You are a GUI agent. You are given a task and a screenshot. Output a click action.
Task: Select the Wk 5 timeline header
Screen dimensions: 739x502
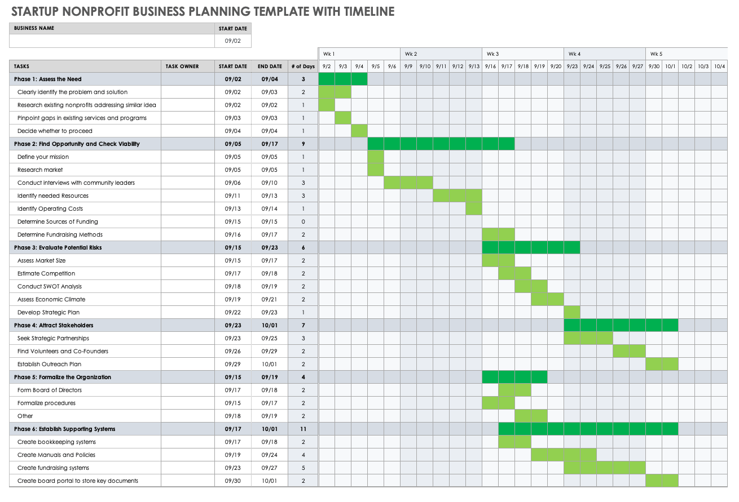coord(687,54)
